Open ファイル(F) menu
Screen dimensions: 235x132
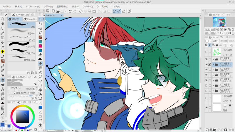pyautogui.click(x=7, y=6)
